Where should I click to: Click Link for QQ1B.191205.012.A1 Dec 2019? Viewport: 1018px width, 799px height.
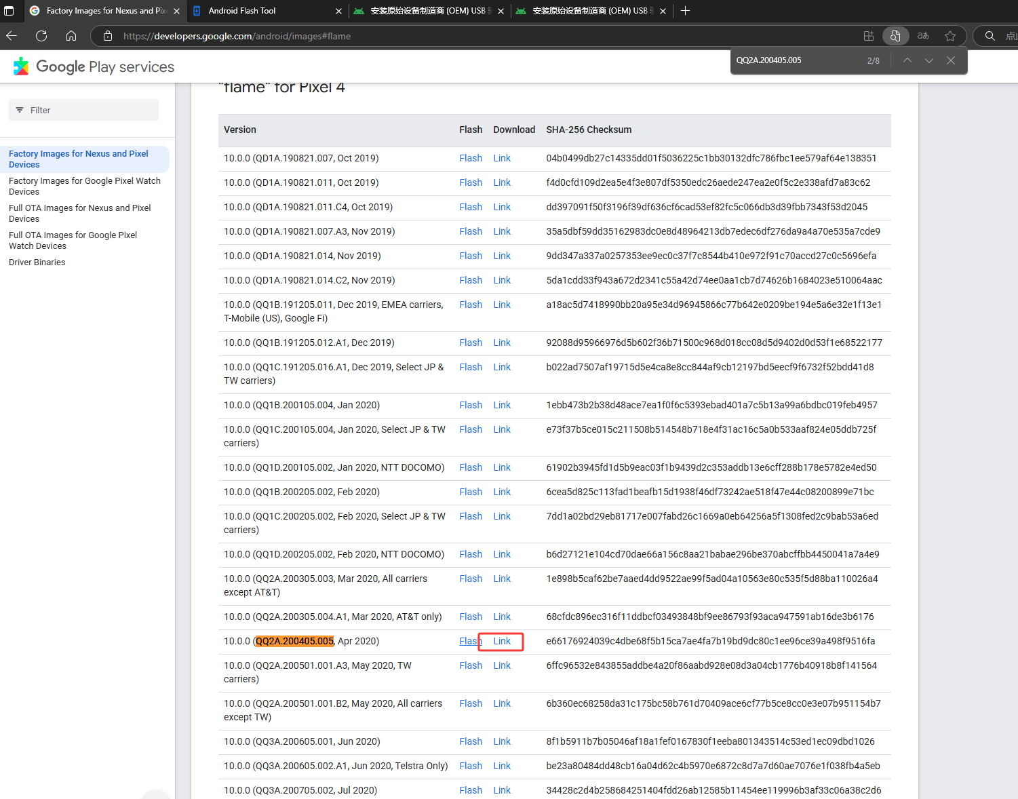tap(502, 343)
